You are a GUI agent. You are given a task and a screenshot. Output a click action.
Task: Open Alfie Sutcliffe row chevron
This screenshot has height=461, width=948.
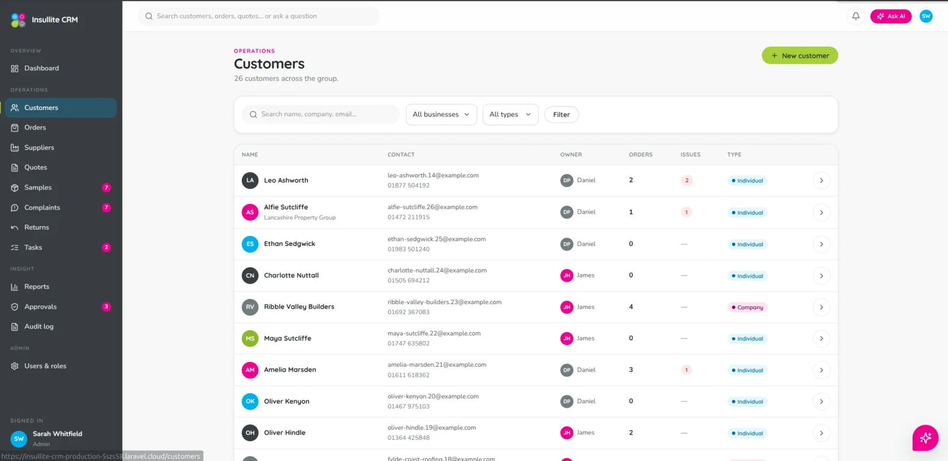point(821,212)
